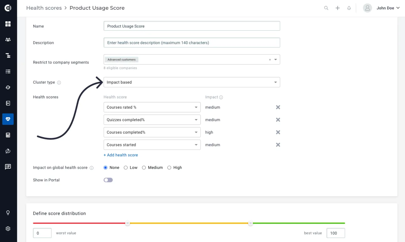Remove the Courses completed% health score
Viewport: 405px width, 242px height.
[x=278, y=132]
